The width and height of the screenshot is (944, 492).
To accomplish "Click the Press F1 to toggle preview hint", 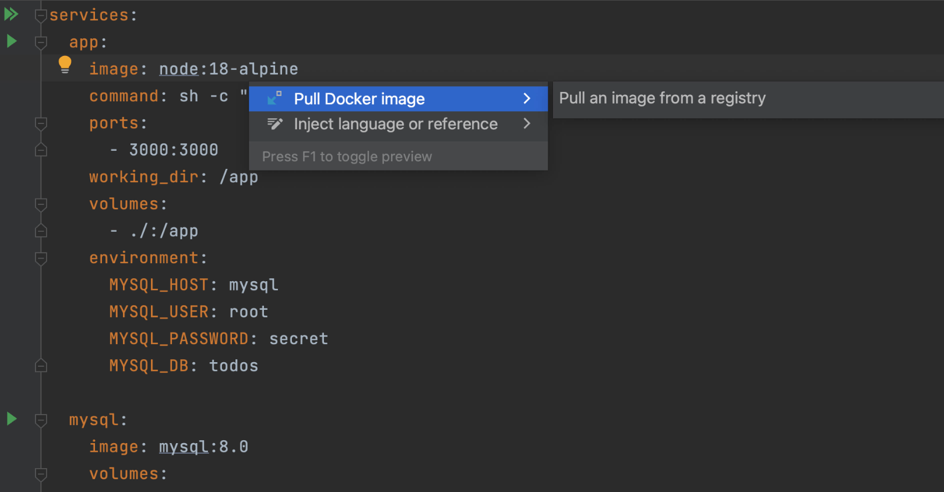I will click(347, 157).
